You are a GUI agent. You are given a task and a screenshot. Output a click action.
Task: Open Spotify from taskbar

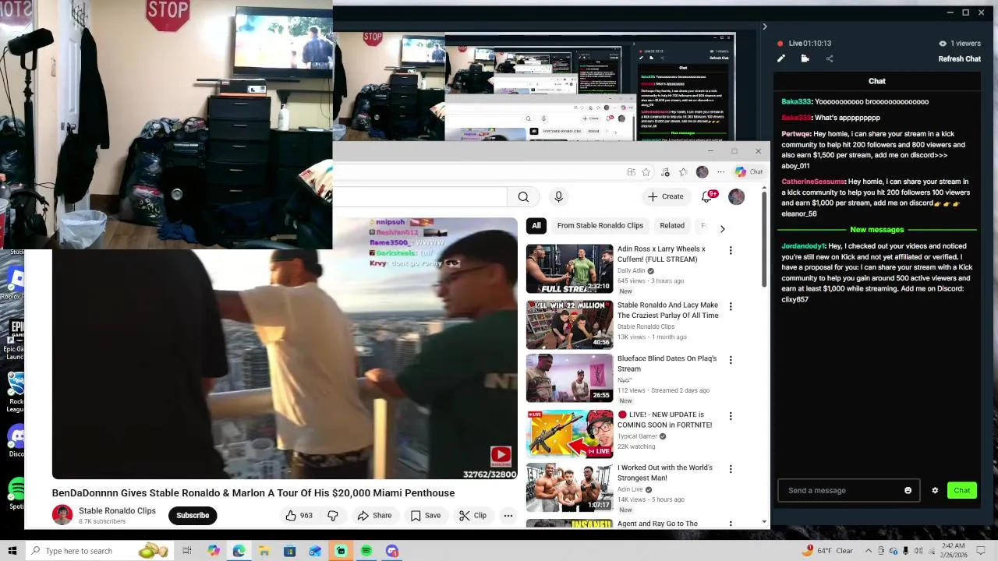(366, 551)
